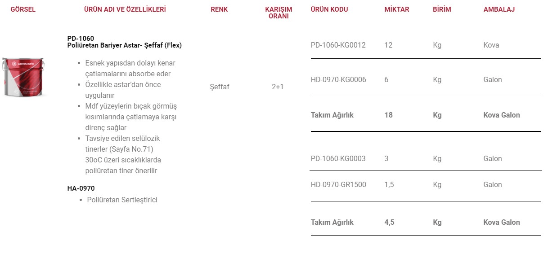Image resolution: width=548 pixels, height=262 pixels.
Task: Click the AMBALAJ column header
Action: 499,9
